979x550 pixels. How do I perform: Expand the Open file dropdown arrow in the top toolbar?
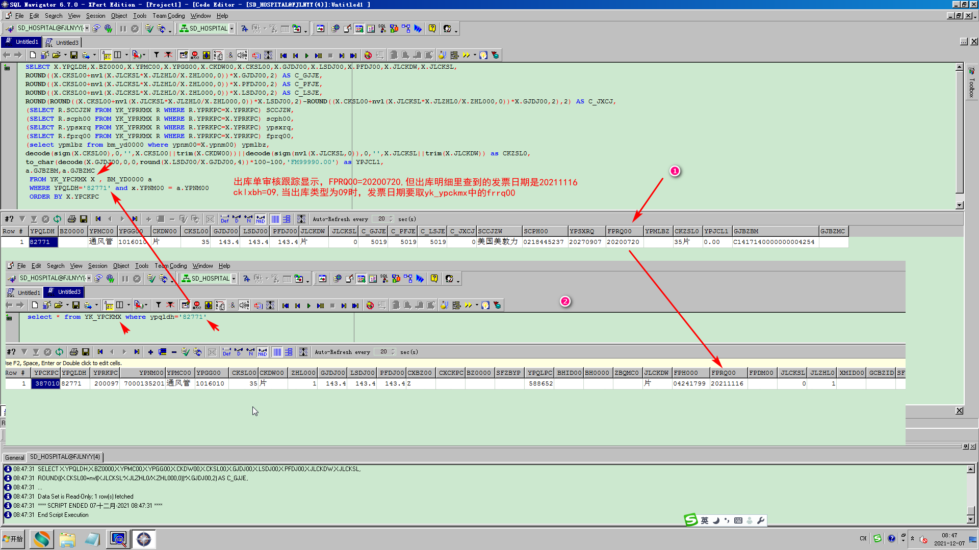tap(66, 55)
